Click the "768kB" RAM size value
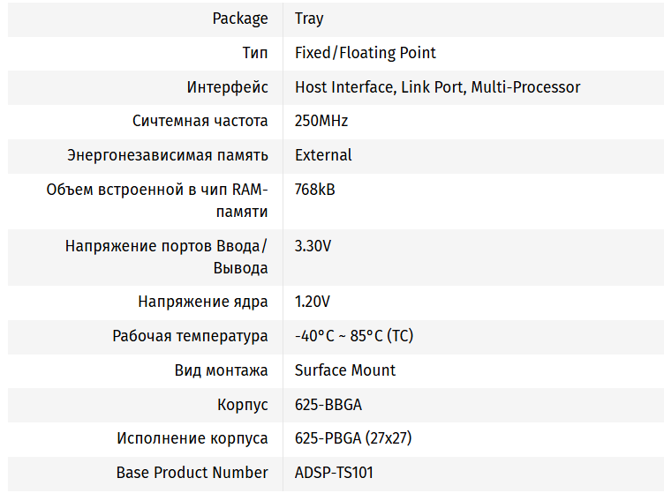The image size is (664, 493). 314,190
